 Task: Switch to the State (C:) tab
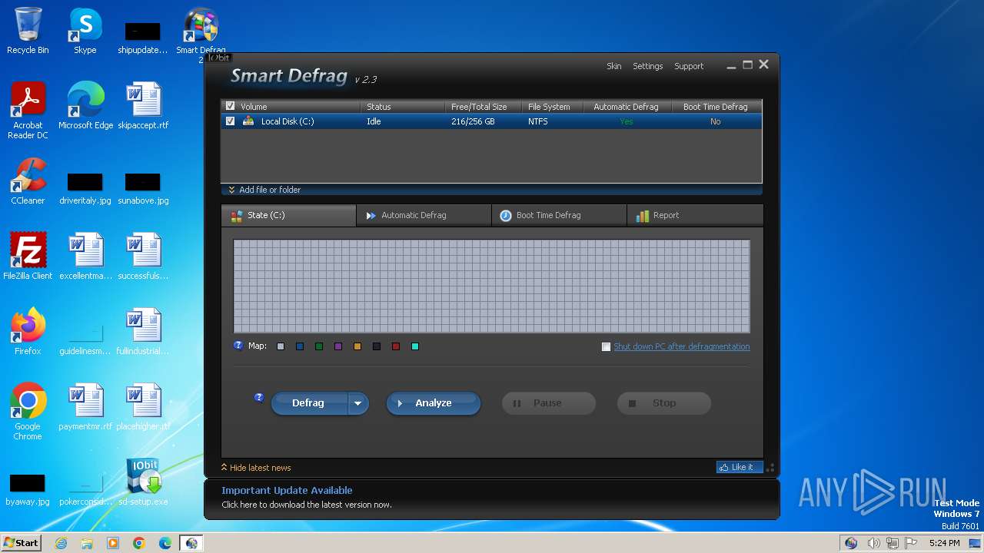click(x=288, y=216)
